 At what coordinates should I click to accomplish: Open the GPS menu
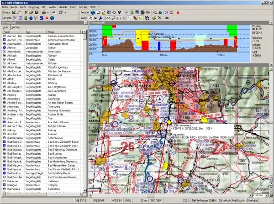(x=44, y=7)
